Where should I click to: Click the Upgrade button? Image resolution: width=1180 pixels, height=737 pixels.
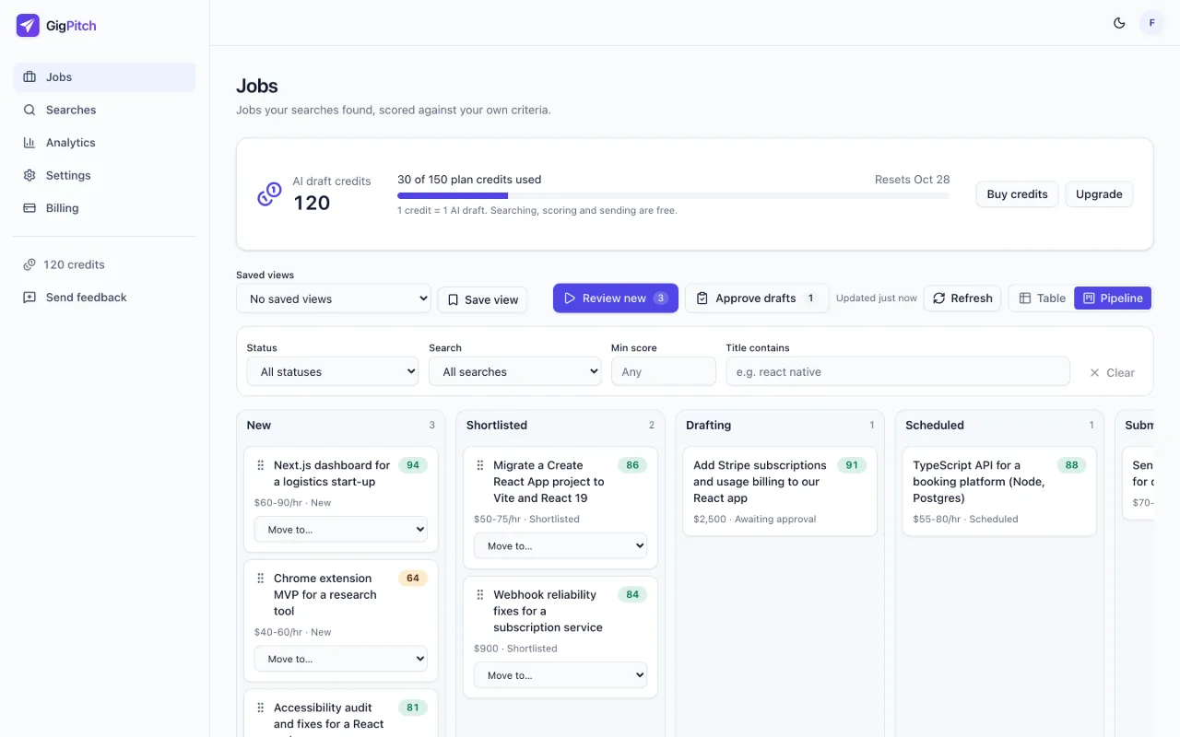pyautogui.click(x=1099, y=194)
